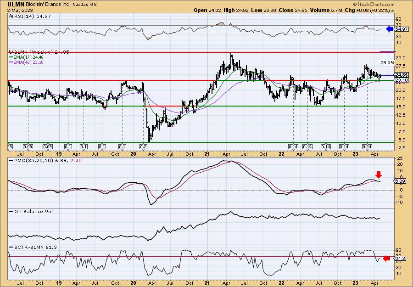Image resolution: width=413 pixels, height=287 pixels.
Task: Click the 17.5 price axis label
Action: tap(402, 99)
